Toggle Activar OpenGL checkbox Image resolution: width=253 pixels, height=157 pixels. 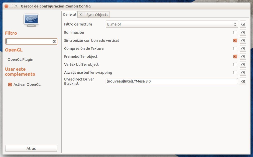pos(10,84)
